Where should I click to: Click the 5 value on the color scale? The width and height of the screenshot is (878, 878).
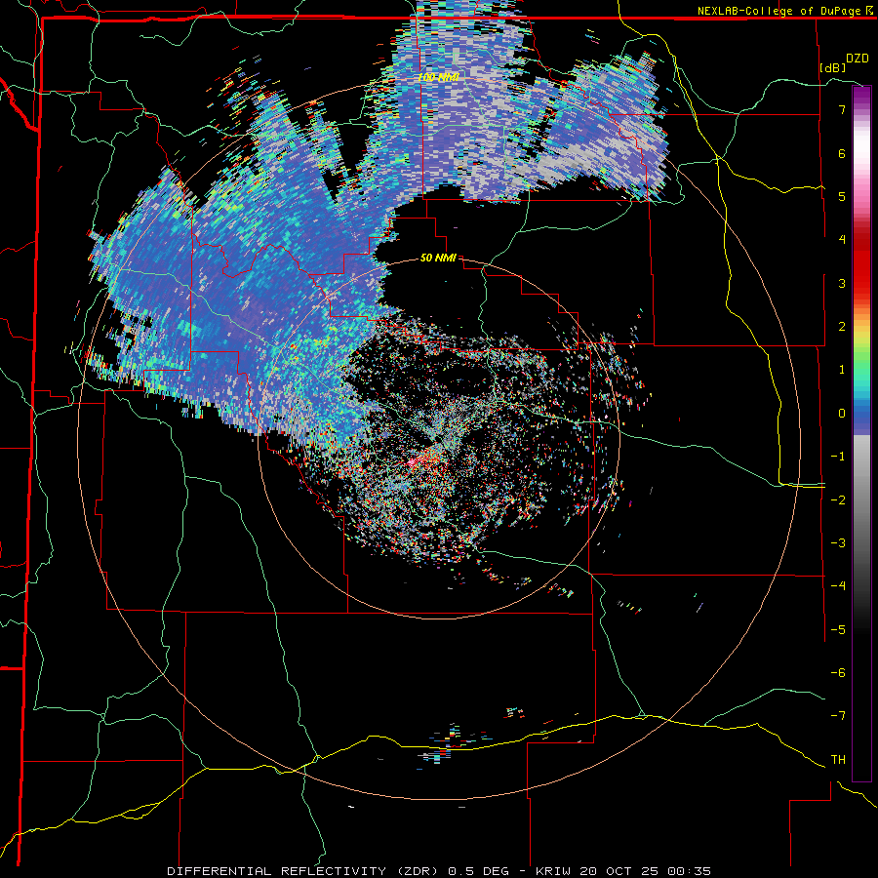[x=842, y=196]
